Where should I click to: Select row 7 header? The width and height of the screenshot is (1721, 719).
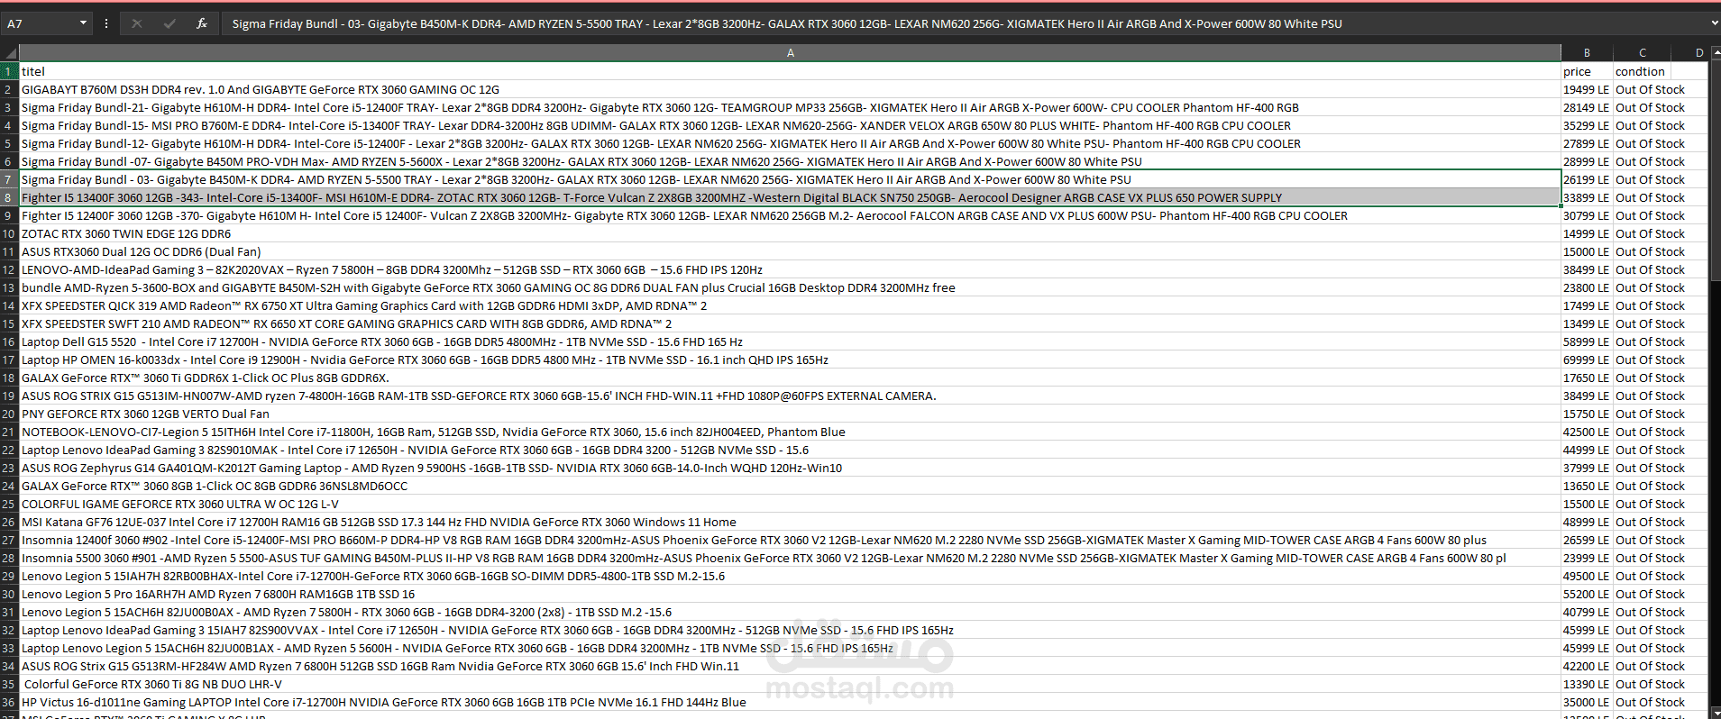coord(9,179)
